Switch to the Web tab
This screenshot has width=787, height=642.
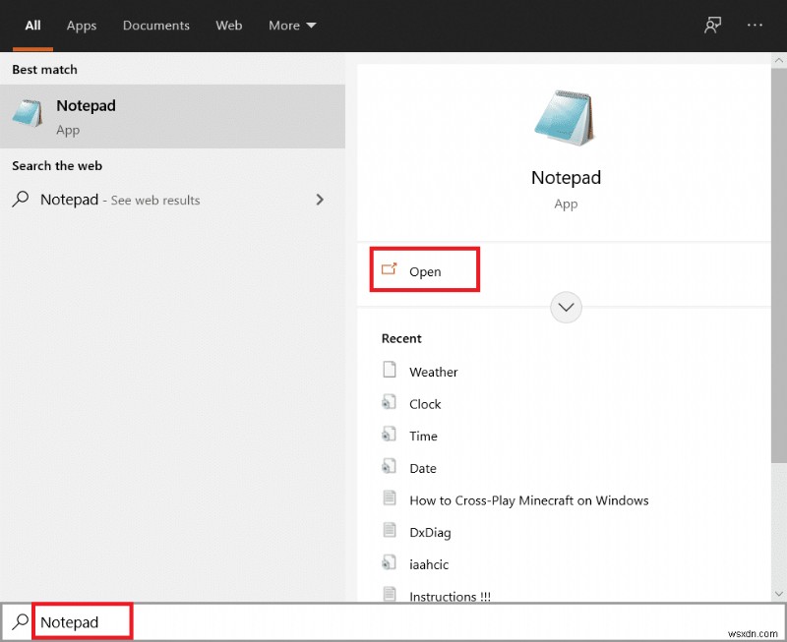tap(228, 26)
